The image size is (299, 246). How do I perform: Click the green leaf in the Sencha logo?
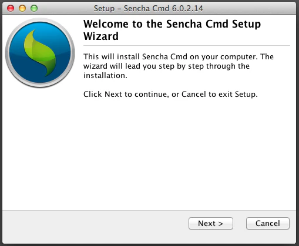[40, 53]
